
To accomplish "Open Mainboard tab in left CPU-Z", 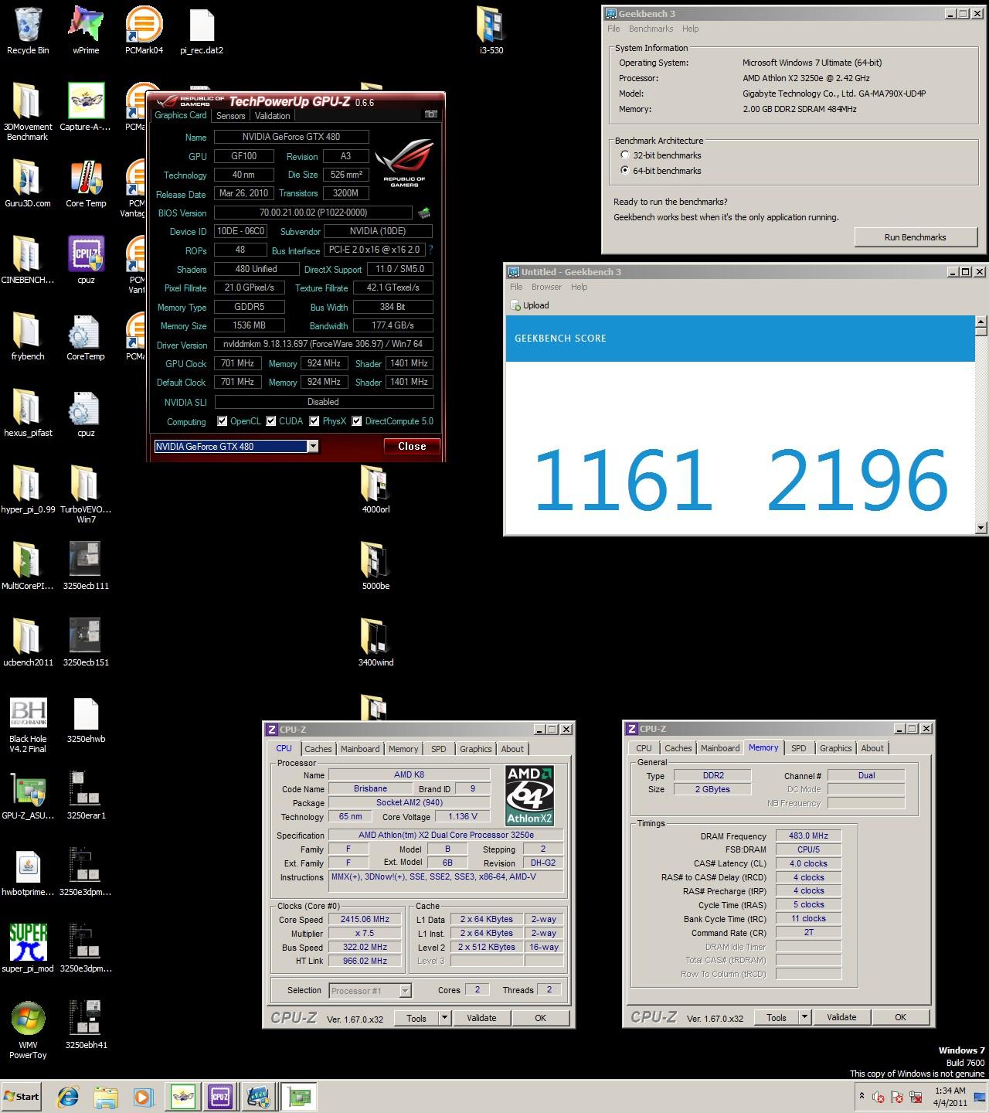I will tap(360, 749).
